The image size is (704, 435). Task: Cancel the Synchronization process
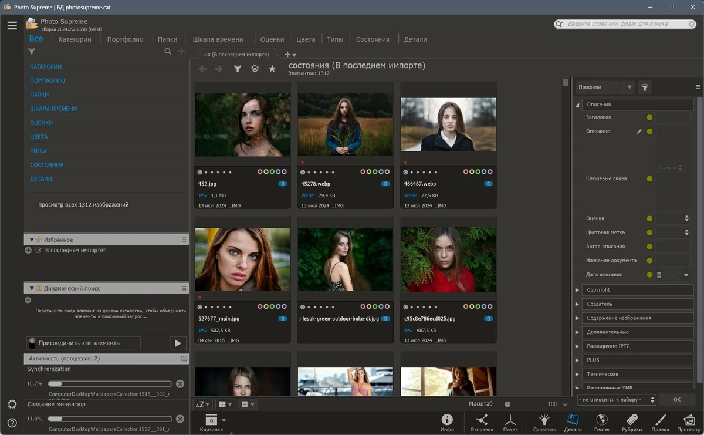[180, 383]
